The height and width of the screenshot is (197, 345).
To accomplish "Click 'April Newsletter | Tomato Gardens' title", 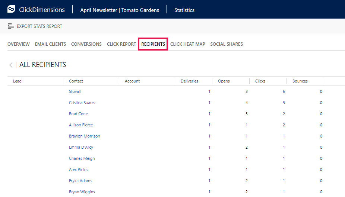I will (x=120, y=10).
